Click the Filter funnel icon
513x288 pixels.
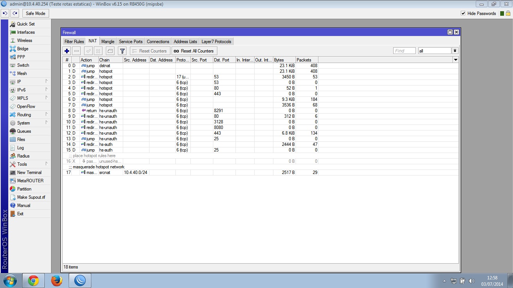pos(122,51)
